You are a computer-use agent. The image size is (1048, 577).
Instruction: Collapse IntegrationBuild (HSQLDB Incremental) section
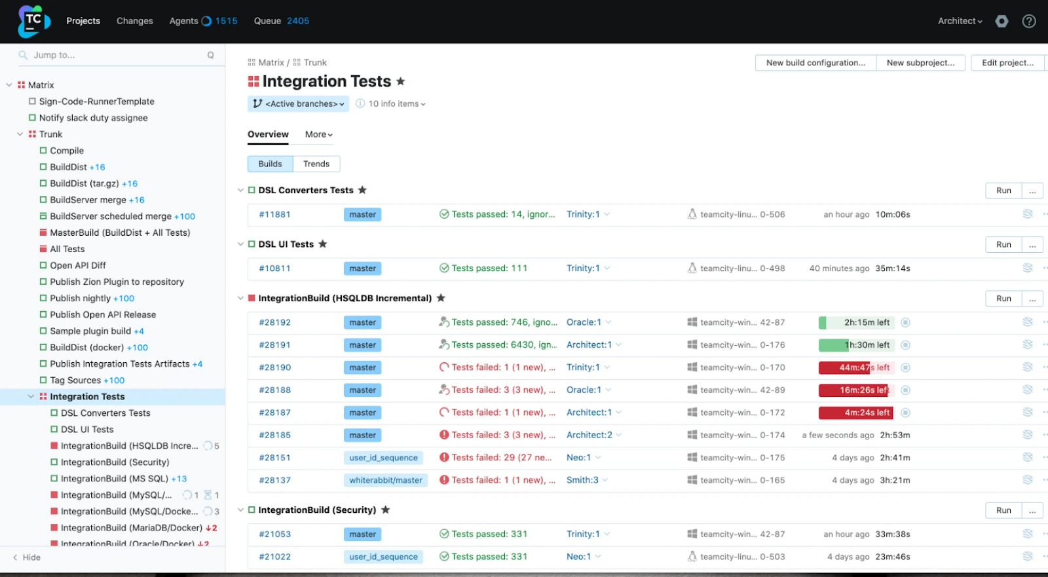pyautogui.click(x=240, y=299)
